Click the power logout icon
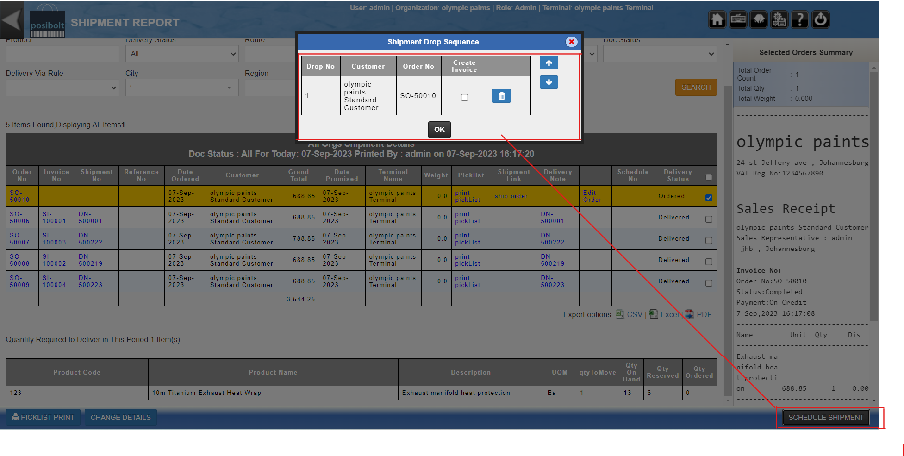The width and height of the screenshot is (904, 456). coord(821,20)
